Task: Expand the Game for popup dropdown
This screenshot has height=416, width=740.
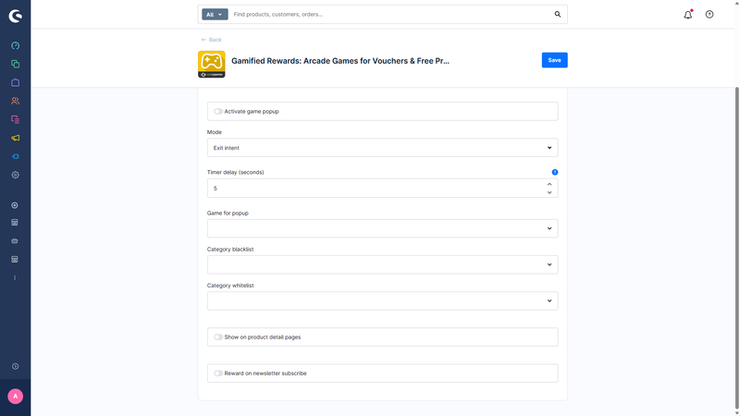Action: click(382, 228)
